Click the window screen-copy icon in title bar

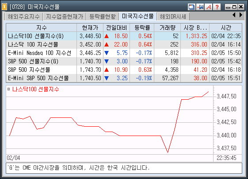point(191,7)
